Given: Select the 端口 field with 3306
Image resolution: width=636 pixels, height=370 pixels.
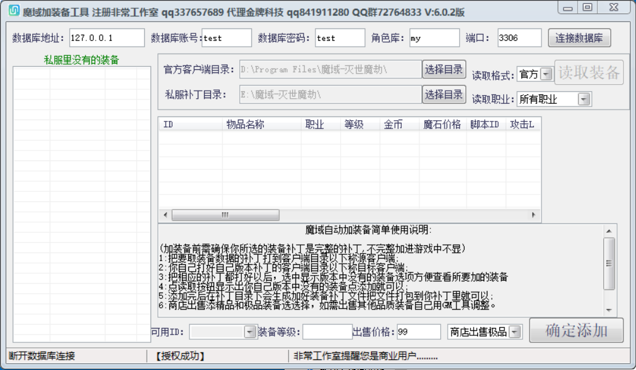Looking at the screenshot, I should (519, 38).
